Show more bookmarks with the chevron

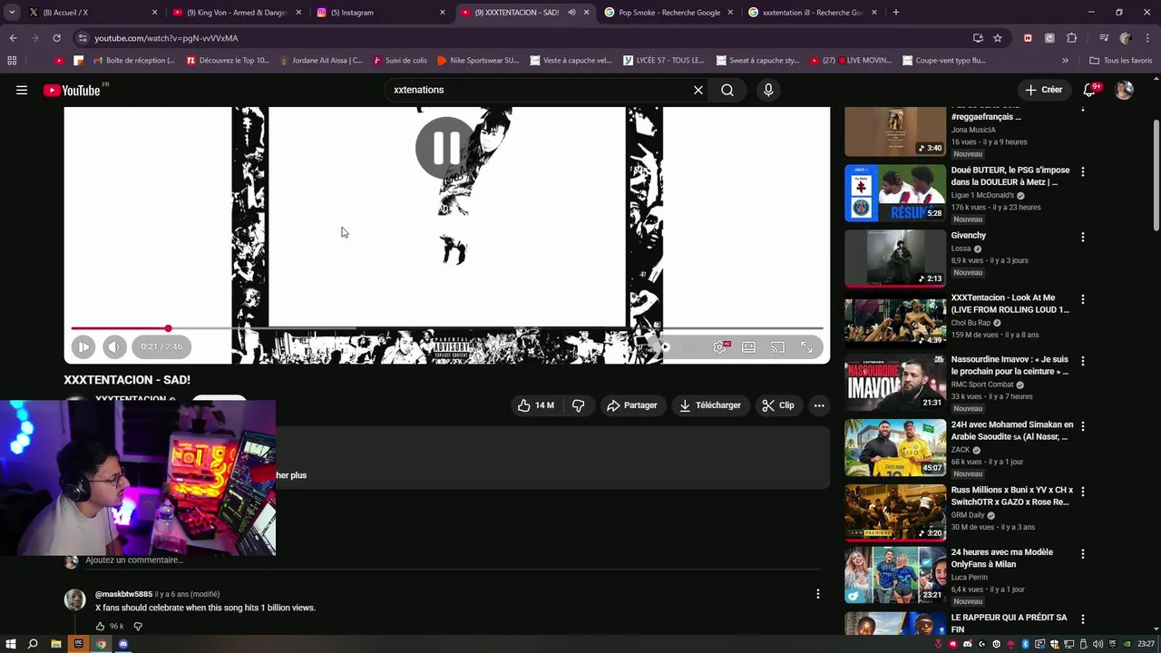[x=1065, y=61]
